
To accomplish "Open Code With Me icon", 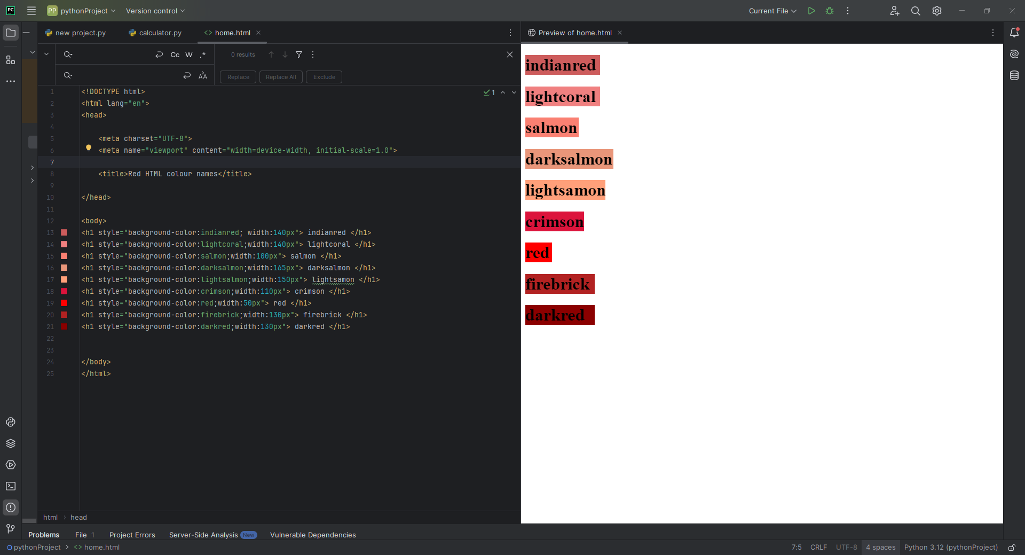I will tap(895, 11).
